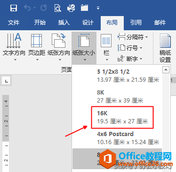Open the 分隔符 breaks menu
The image size is (176, 172).
click(x=133, y=37)
